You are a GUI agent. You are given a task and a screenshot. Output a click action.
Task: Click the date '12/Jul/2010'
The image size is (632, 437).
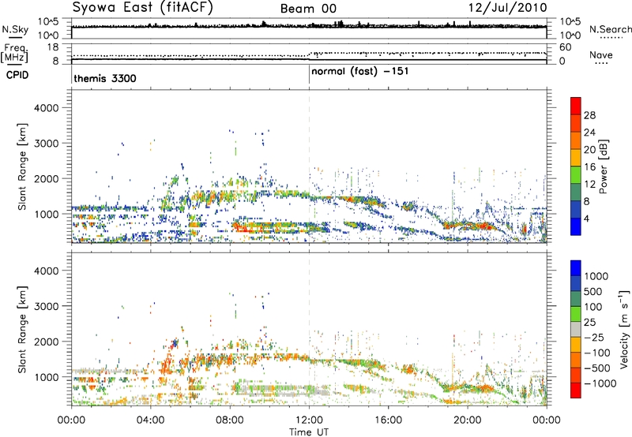pyautogui.click(x=507, y=8)
